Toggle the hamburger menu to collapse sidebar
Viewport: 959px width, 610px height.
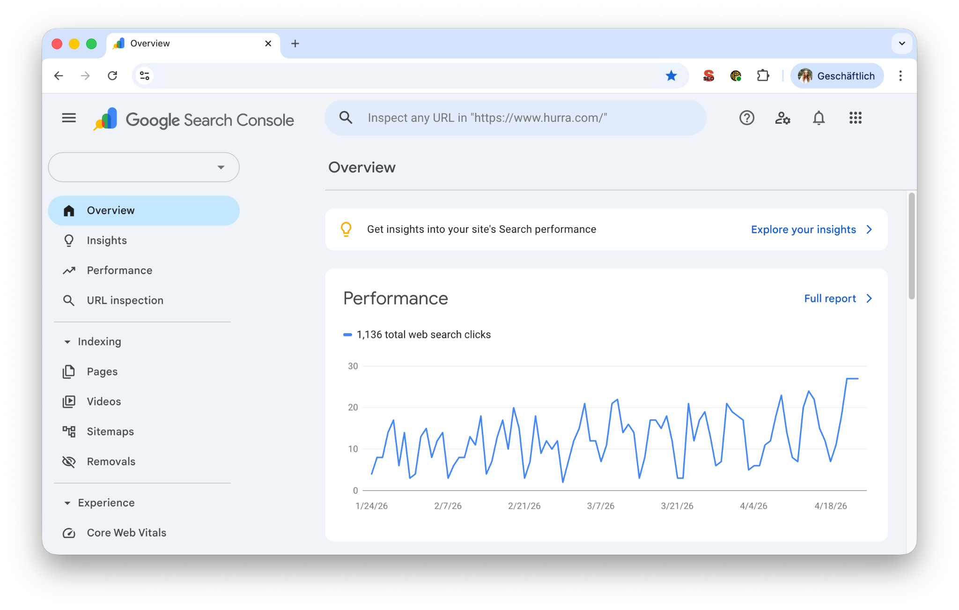(x=68, y=118)
